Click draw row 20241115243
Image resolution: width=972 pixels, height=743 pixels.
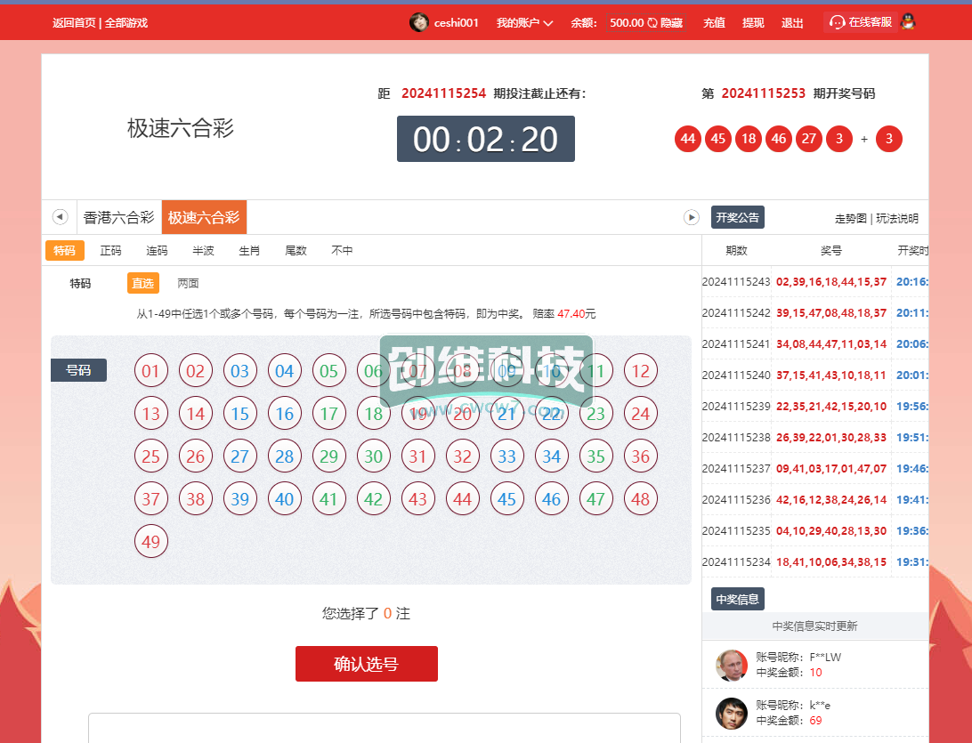tap(815, 282)
